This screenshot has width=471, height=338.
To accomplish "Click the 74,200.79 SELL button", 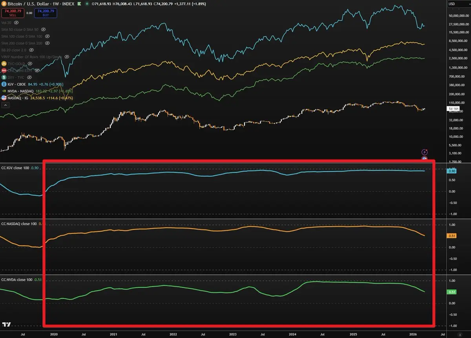I will tap(13, 13).
